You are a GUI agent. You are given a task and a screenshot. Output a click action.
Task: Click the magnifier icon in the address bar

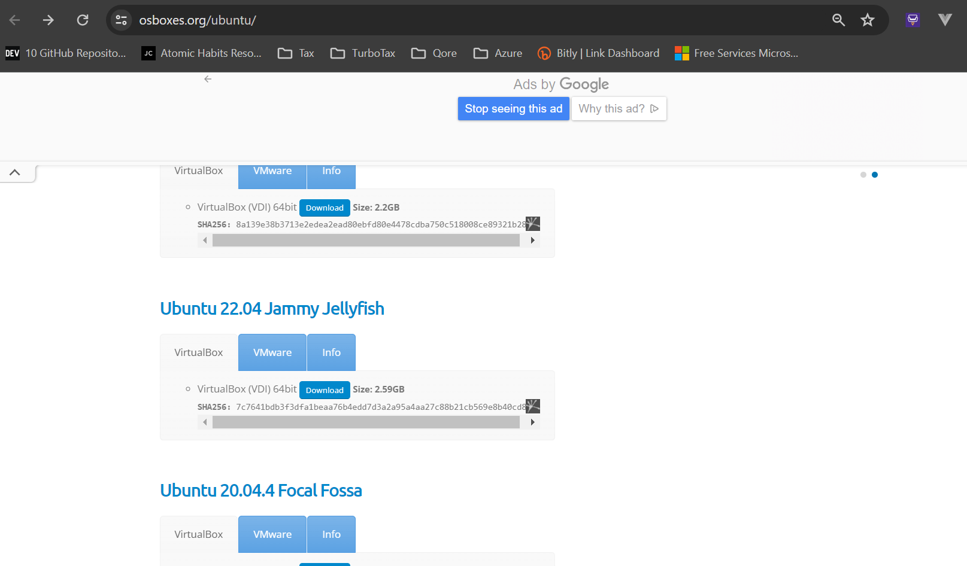(x=838, y=20)
